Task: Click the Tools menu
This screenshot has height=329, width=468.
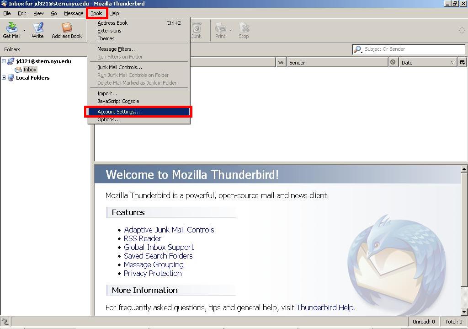Action: coord(96,13)
